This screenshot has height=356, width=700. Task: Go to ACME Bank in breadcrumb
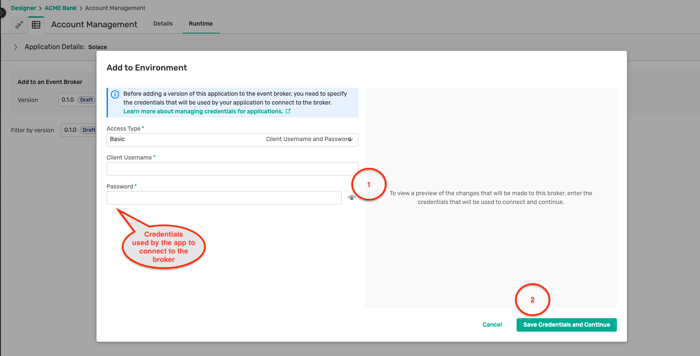(x=60, y=8)
